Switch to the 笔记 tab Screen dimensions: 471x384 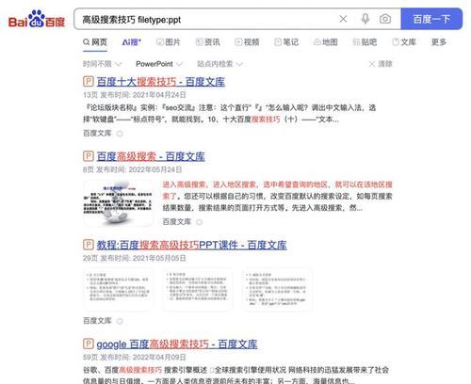click(286, 42)
